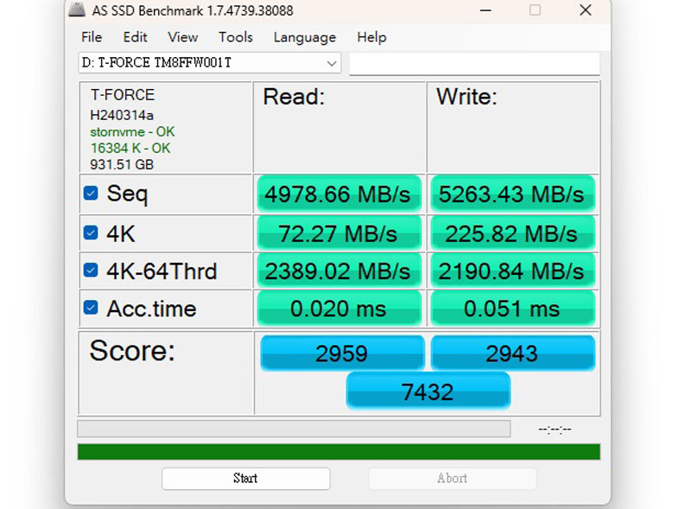Close the AS SSD Benchmark window

pyautogui.click(x=586, y=10)
